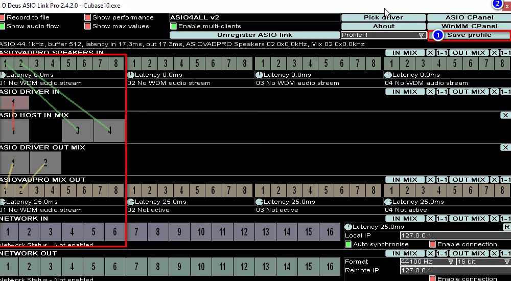The width and height of the screenshot is (511, 281).
Task: Click IN MIX in the Network In row
Action: 405,219
